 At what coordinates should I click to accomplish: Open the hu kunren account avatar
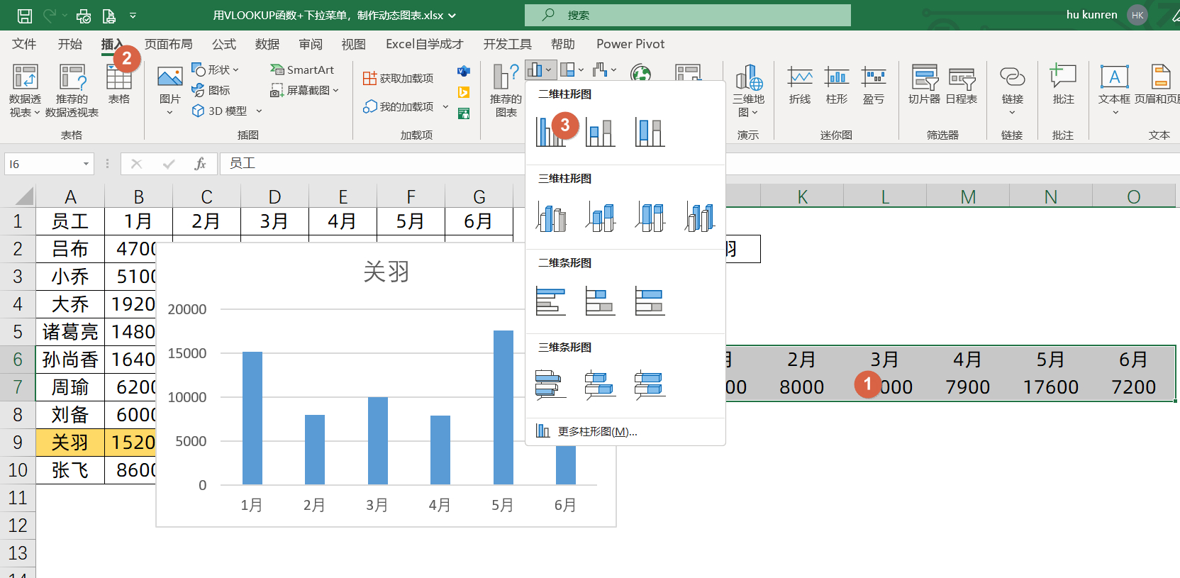click(x=1137, y=15)
